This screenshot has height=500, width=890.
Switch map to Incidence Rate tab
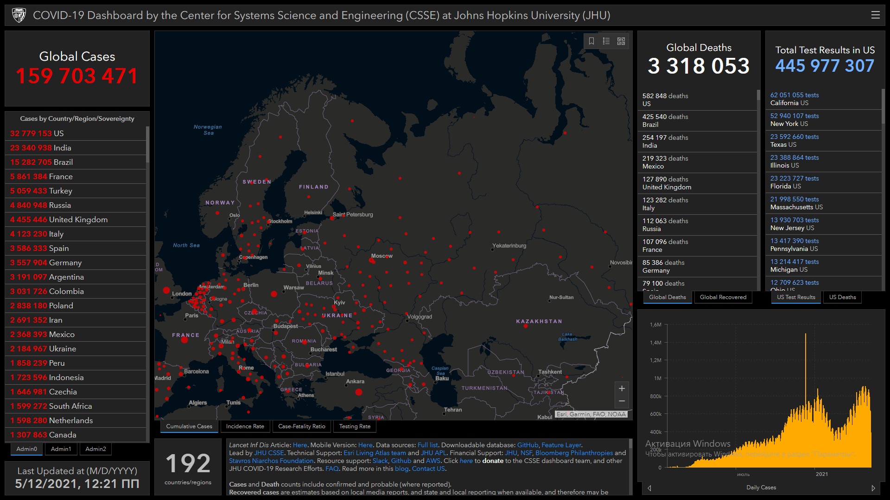click(x=245, y=426)
